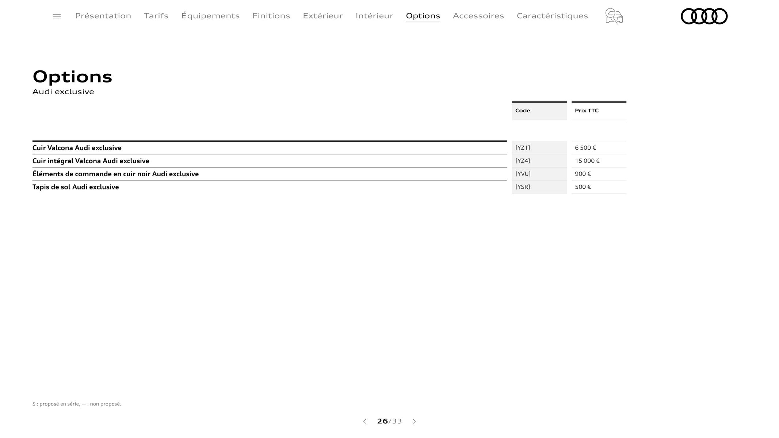Select row Cuir Valcona Audi exclusive

coord(270,148)
